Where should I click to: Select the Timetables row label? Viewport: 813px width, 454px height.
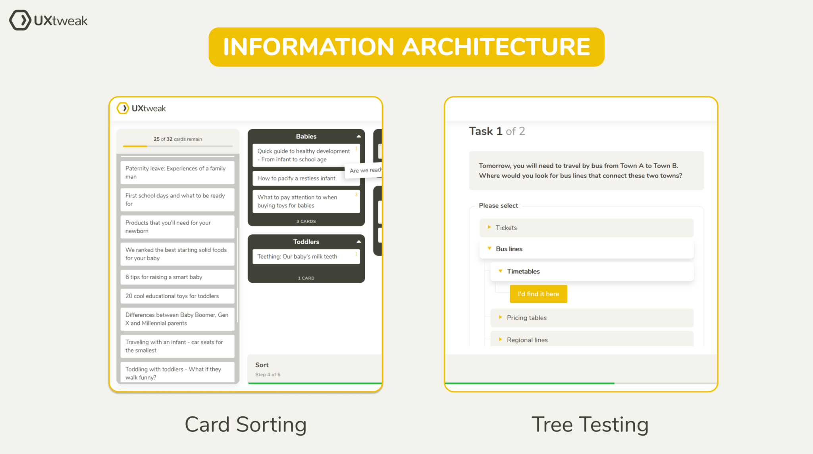[523, 271]
